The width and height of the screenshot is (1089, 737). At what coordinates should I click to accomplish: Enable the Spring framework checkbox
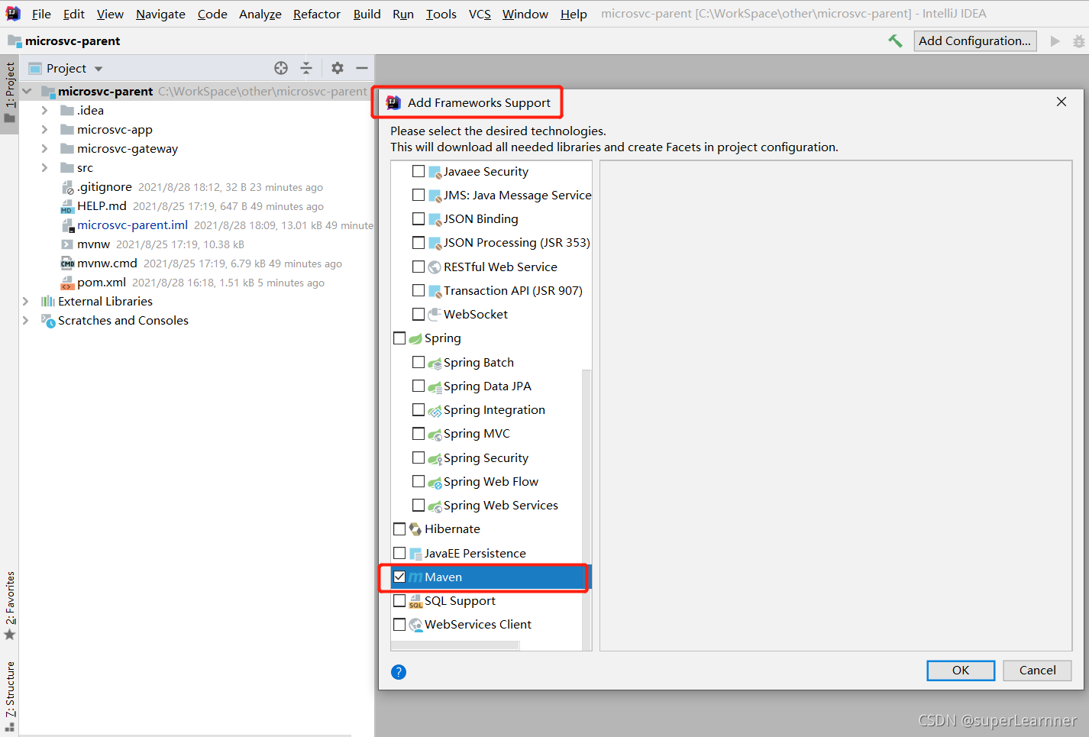pyautogui.click(x=399, y=338)
